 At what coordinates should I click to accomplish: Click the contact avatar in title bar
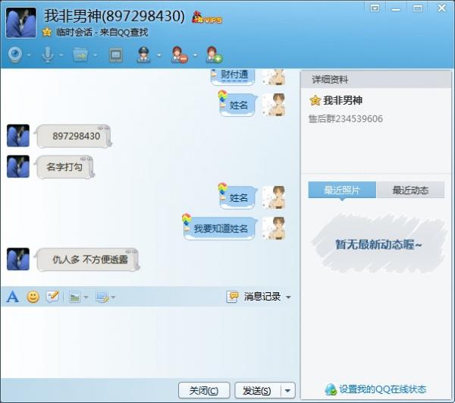point(21,23)
